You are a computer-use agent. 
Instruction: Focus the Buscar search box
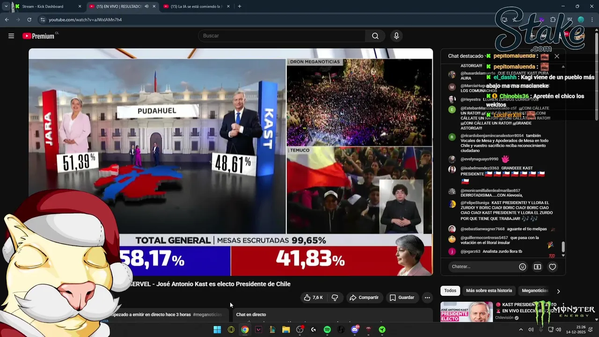coord(282,36)
